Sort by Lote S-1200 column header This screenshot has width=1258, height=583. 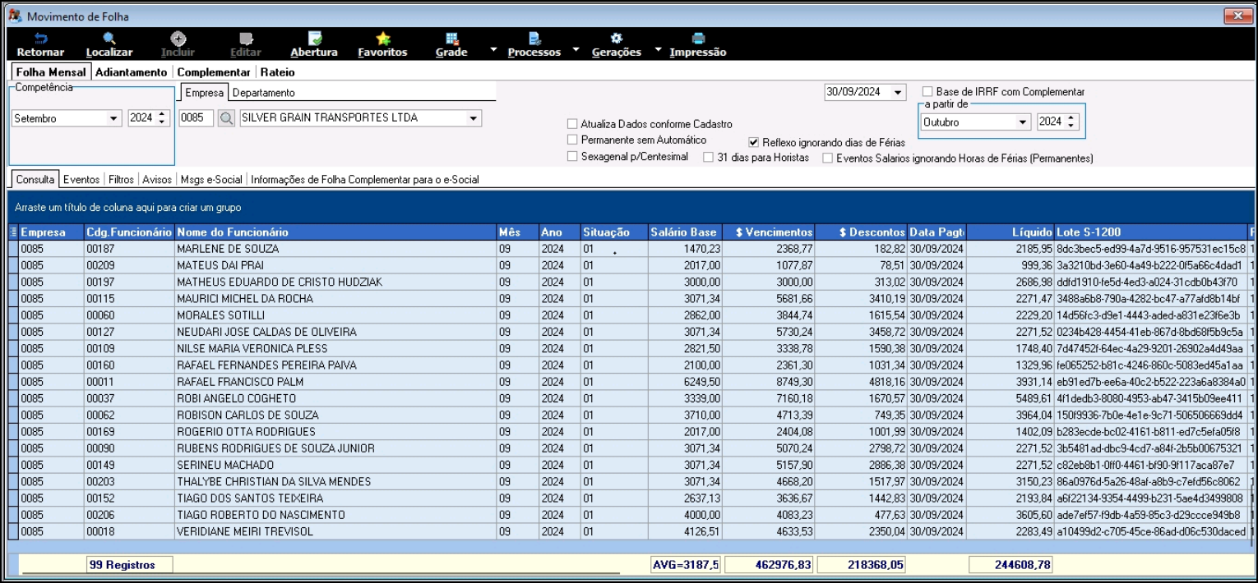[1151, 232]
